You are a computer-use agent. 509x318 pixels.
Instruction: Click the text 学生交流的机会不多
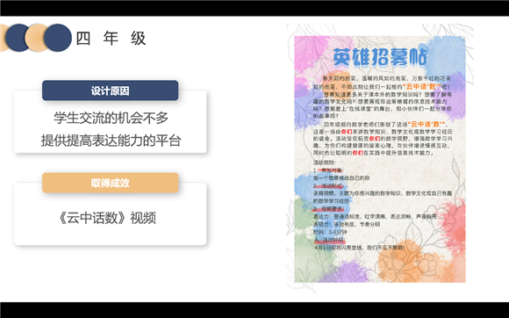111,118
